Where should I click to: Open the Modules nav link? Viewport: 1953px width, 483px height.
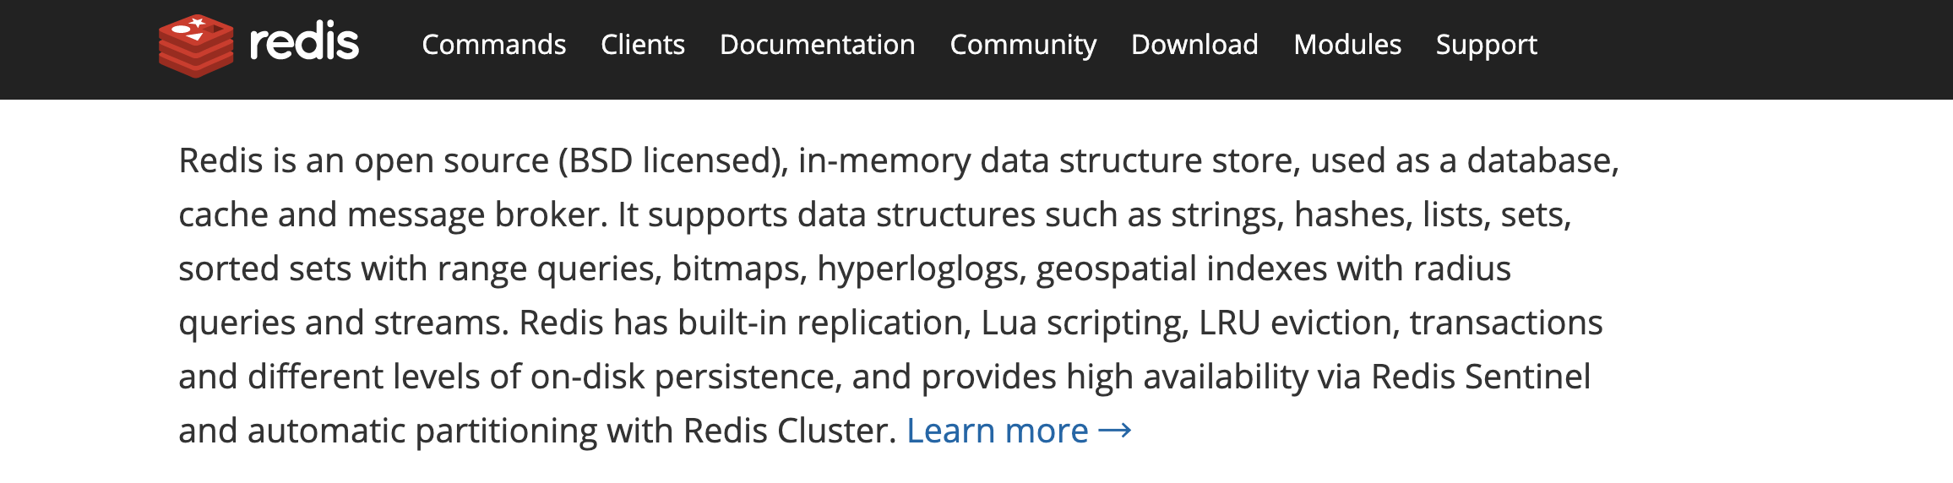tap(1347, 45)
